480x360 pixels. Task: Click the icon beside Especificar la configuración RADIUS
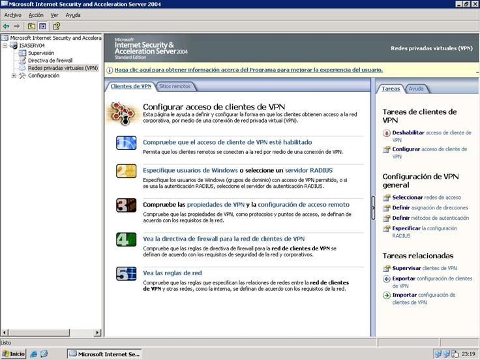[387, 229]
